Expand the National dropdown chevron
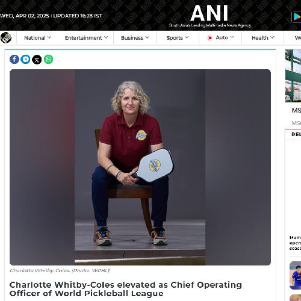The image size is (301, 301). pyautogui.click(x=49, y=37)
